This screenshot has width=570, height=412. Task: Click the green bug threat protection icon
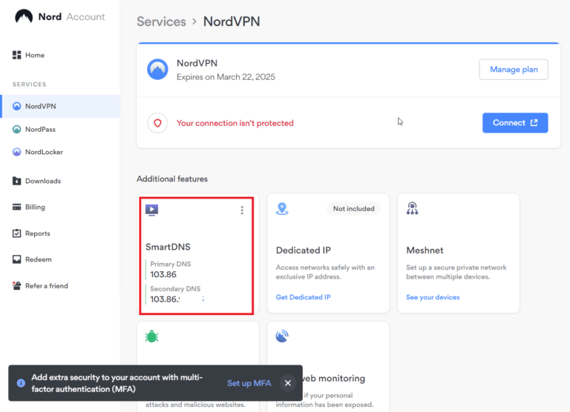tap(151, 336)
